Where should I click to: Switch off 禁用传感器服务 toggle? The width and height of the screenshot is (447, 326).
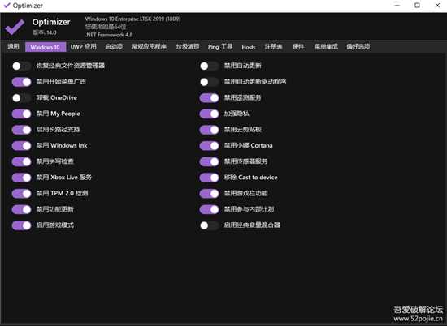(x=209, y=161)
